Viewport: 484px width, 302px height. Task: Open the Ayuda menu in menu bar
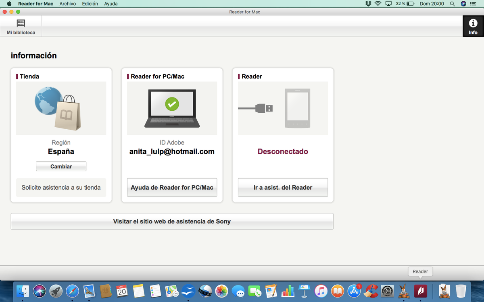(111, 4)
